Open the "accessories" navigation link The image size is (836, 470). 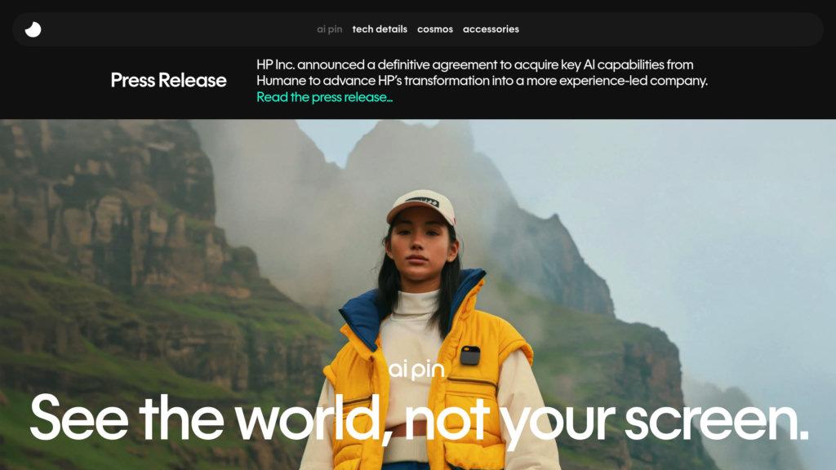[x=491, y=29]
